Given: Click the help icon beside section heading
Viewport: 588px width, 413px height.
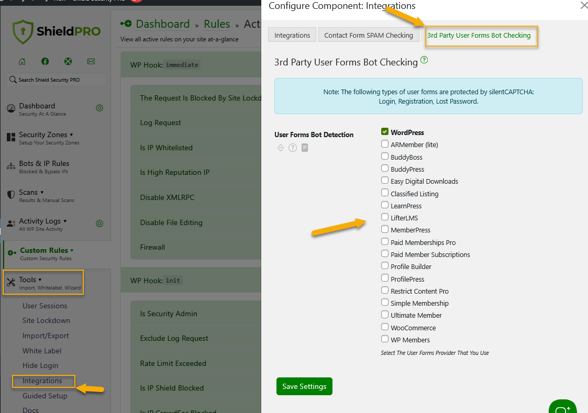Looking at the screenshot, I should click(424, 60).
